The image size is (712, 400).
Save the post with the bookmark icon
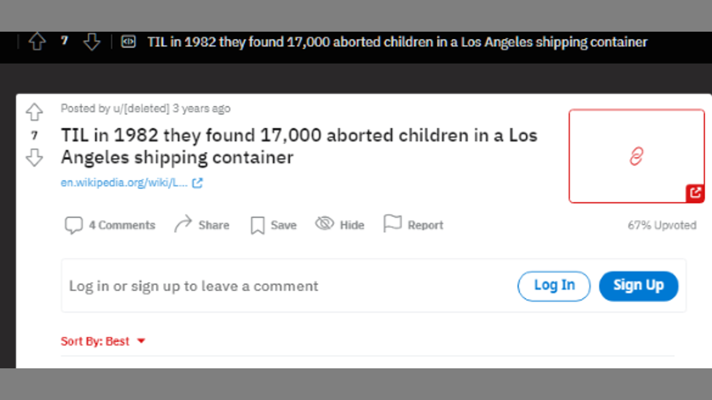click(273, 225)
